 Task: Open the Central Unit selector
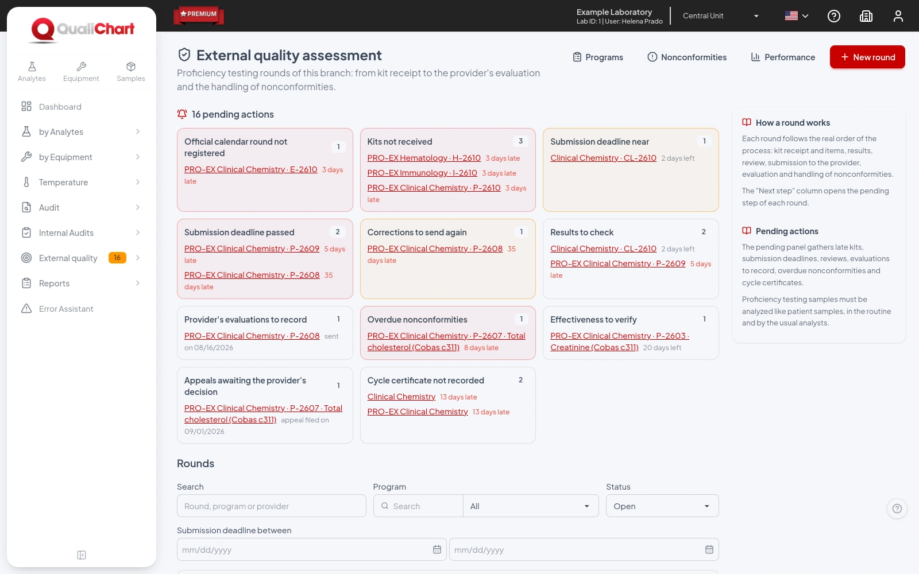(x=721, y=16)
